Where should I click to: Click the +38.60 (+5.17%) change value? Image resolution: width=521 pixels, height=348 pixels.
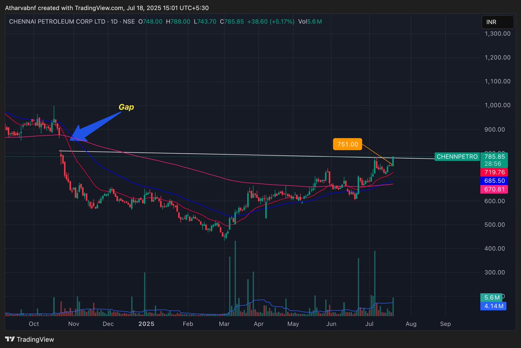click(x=271, y=21)
